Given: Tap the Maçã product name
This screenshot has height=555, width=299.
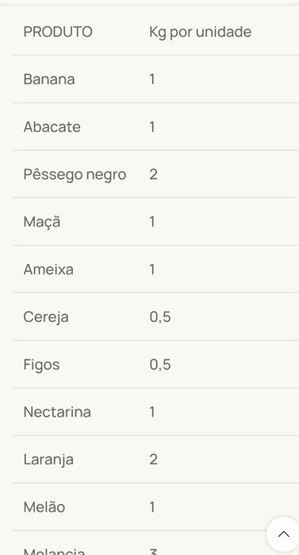Looking at the screenshot, I should click(x=42, y=222).
